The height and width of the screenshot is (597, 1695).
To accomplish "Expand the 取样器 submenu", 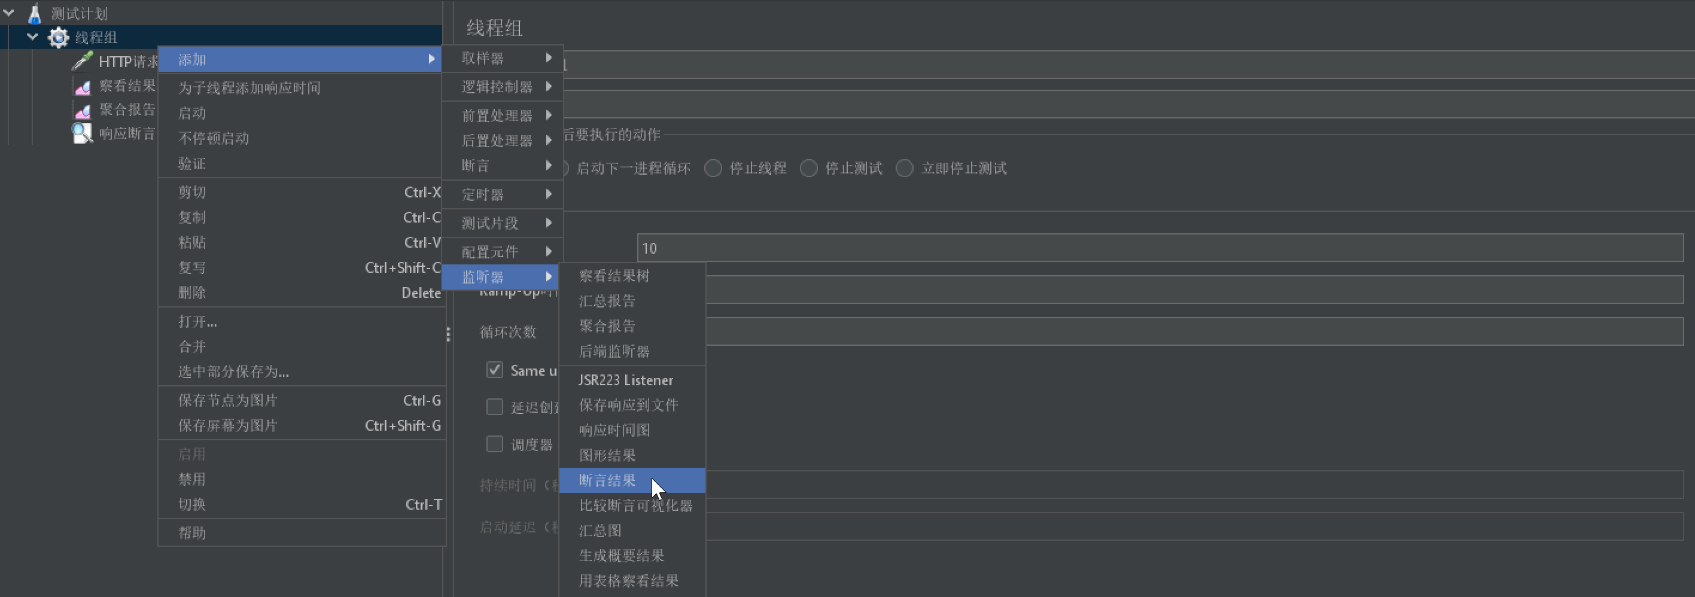I will (x=503, y=58).
